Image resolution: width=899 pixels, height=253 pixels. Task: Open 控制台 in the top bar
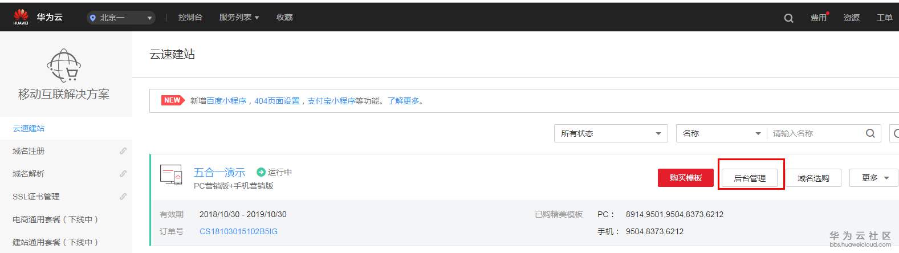pyautogui.click(x=190, y=18)
